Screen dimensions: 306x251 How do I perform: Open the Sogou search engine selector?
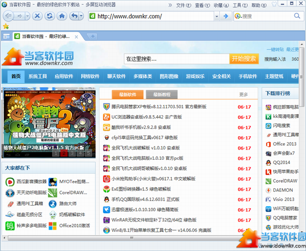click(x=238, y=16)
